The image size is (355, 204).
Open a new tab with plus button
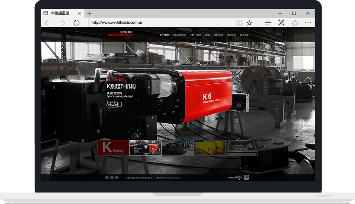pos(89,13)
